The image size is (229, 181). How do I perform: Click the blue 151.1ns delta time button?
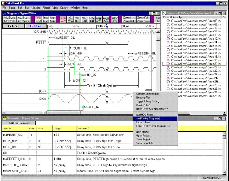36,26
